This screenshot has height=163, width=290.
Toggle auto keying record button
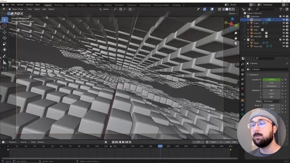[106, 142]
